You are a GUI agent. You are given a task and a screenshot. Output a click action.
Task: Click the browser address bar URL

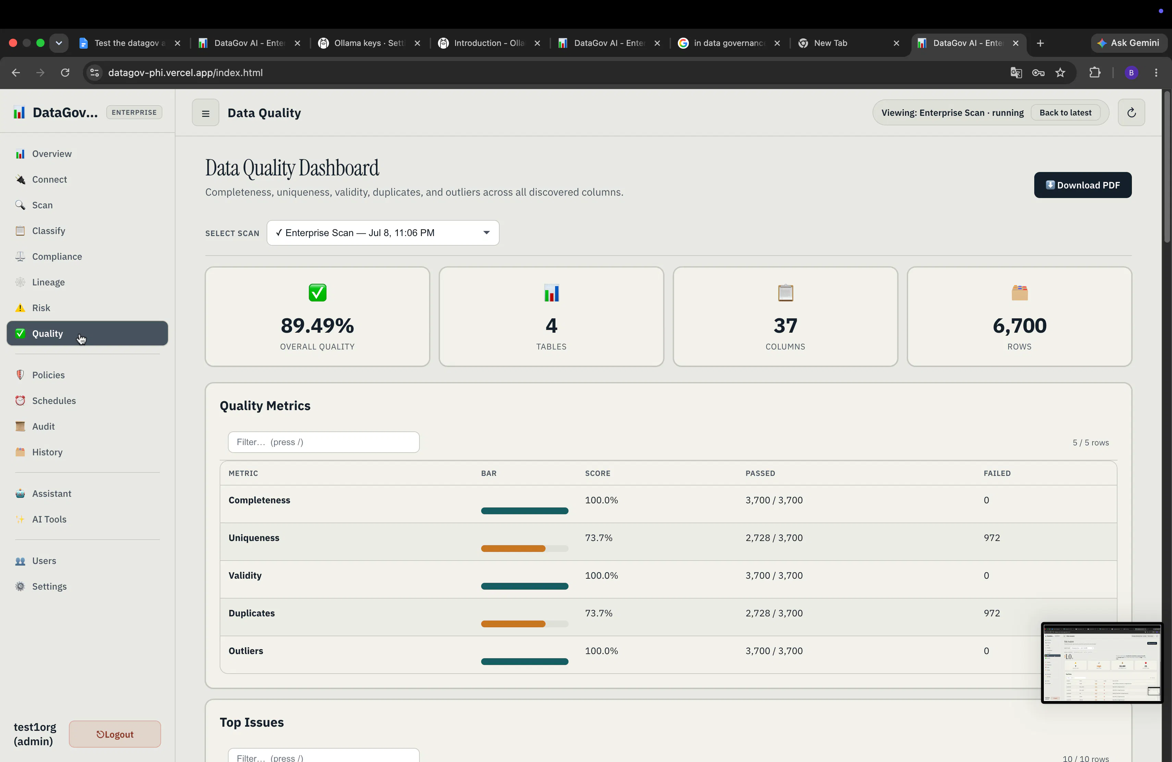(185, 73)
